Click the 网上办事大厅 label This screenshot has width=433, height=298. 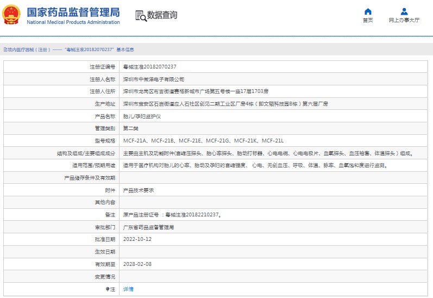point(404,20)
